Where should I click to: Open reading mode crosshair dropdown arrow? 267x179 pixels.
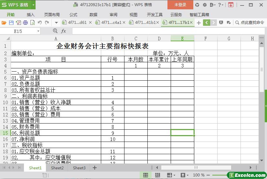click(174, 175)
